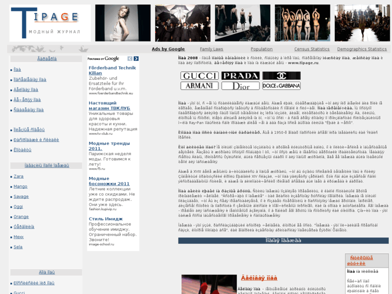This screenshot has height=294, width=392.
Task: Click the Chanel brand logo
Action: (x=281, y=76)
